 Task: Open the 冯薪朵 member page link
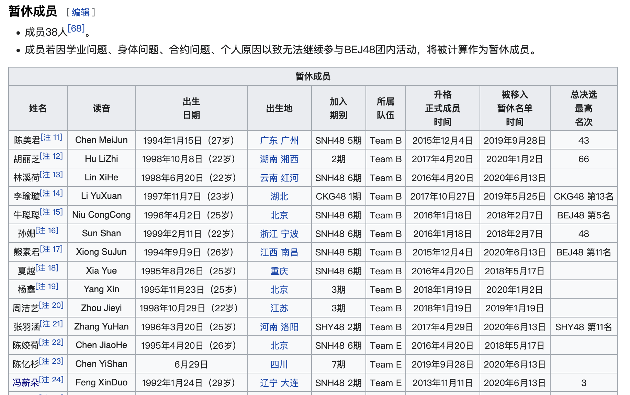[26, 383]
